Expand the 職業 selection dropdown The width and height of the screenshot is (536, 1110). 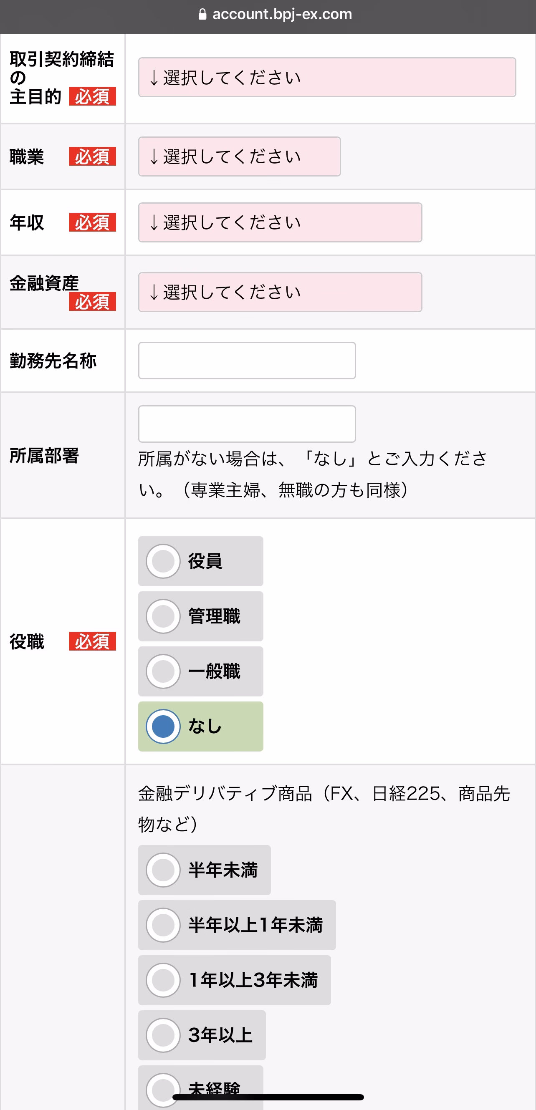pos(239,156)
